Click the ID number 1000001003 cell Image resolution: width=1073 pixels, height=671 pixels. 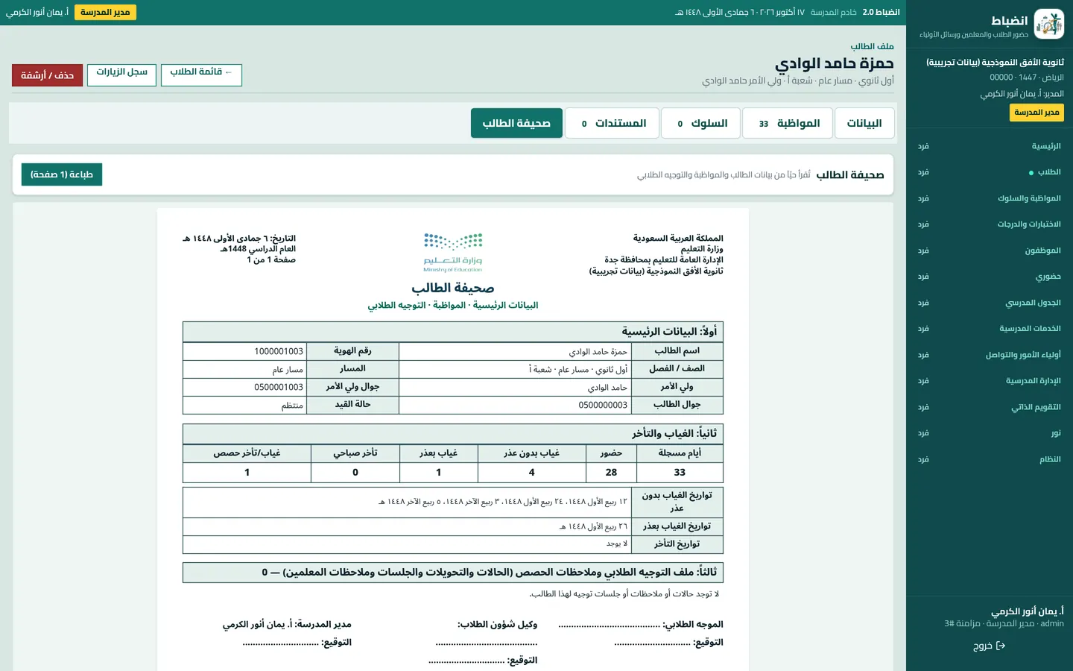coord(244,351)
